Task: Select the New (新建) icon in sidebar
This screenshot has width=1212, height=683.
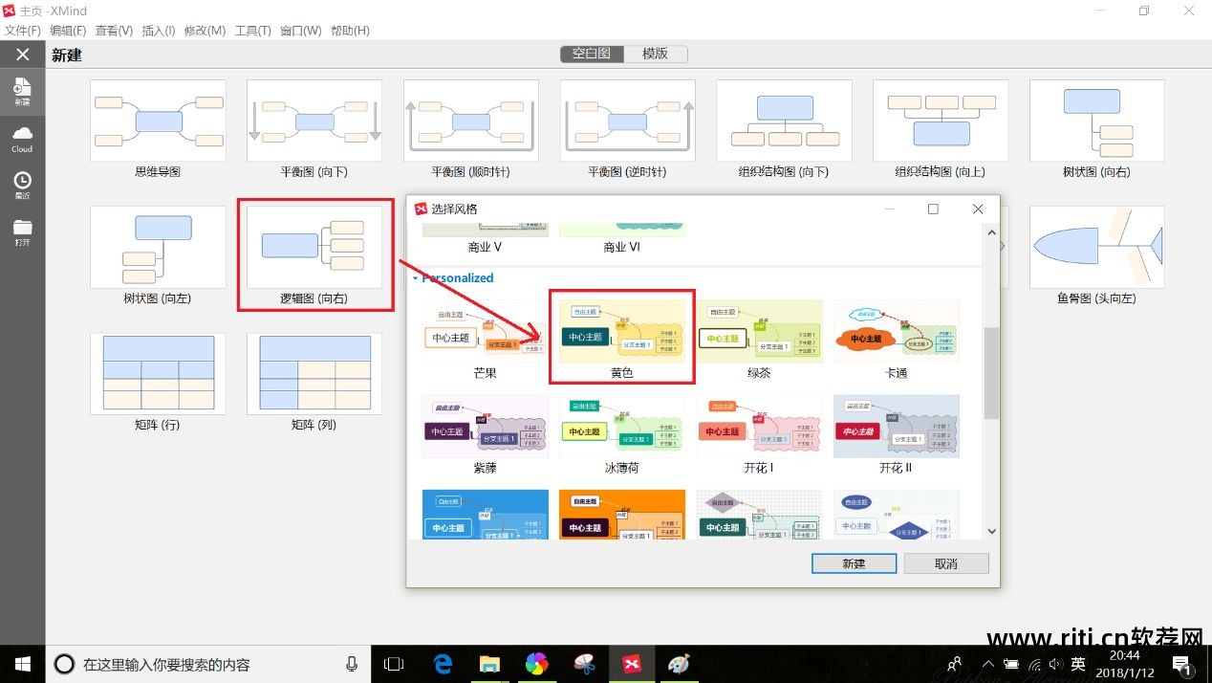Action: click(x=22, y=91)
